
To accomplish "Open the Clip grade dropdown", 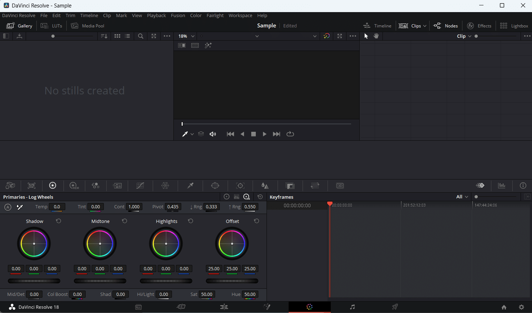I will tap(464, 36).
